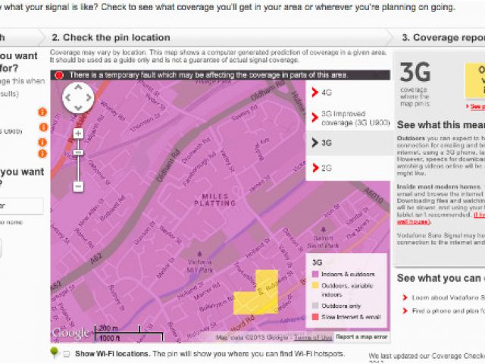Select the 2G coverage layer

[x=348, y=168]
